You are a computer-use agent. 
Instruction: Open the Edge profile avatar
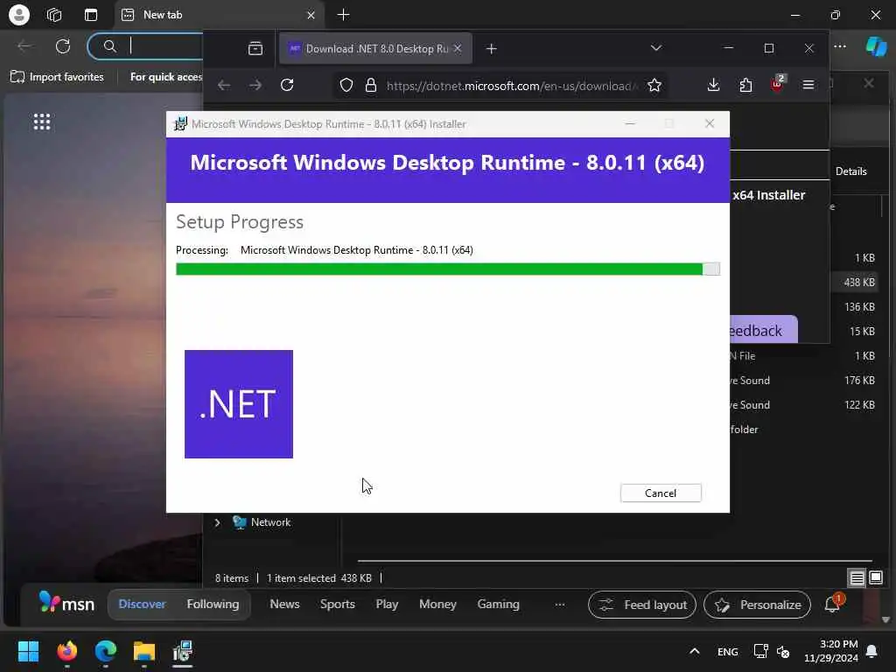coord(19,15)
